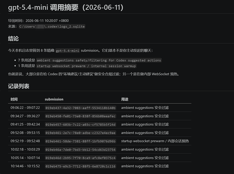Click the 结论 section heading
The width and height of the screenshot is (234, 174).
[13, 39]
